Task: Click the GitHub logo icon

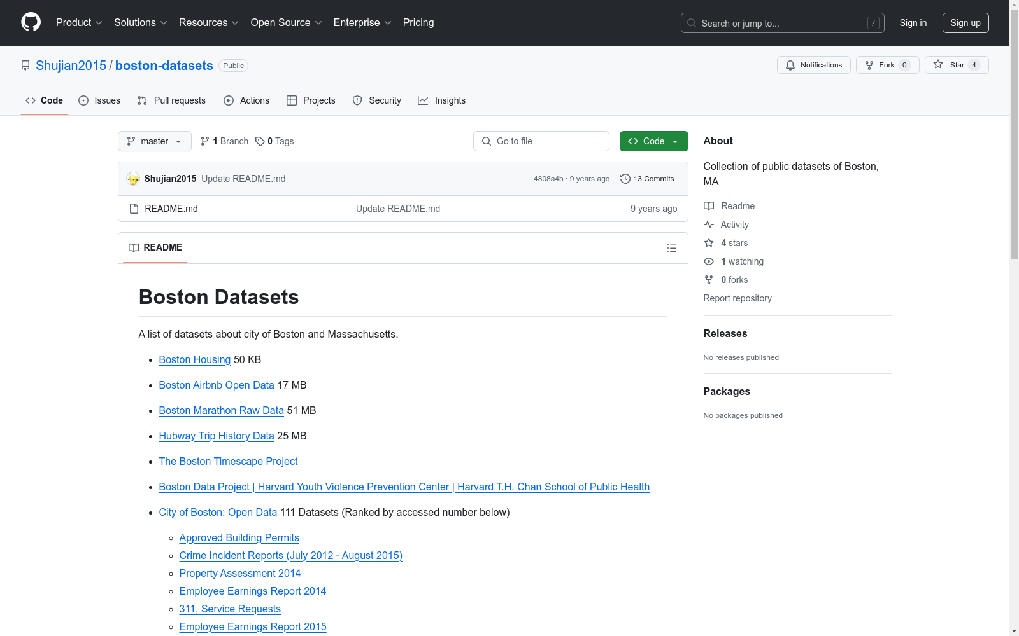Action: pos(31,22)
